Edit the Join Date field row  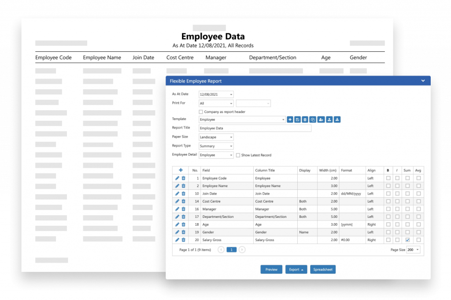tap(177, 194)
